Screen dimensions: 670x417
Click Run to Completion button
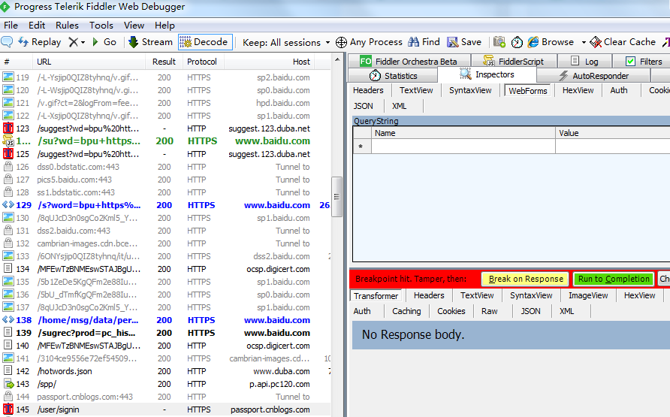(x=614, y=279)
